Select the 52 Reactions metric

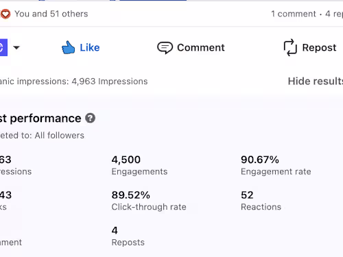(261, 201)
